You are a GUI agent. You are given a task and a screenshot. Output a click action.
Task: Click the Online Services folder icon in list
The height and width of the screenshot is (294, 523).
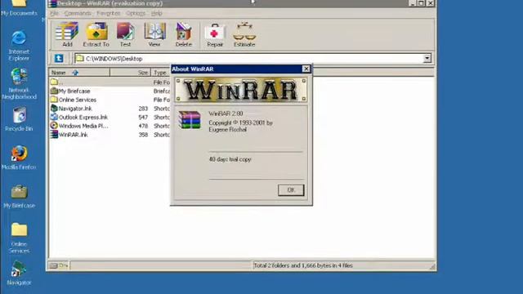coord(54,100)
